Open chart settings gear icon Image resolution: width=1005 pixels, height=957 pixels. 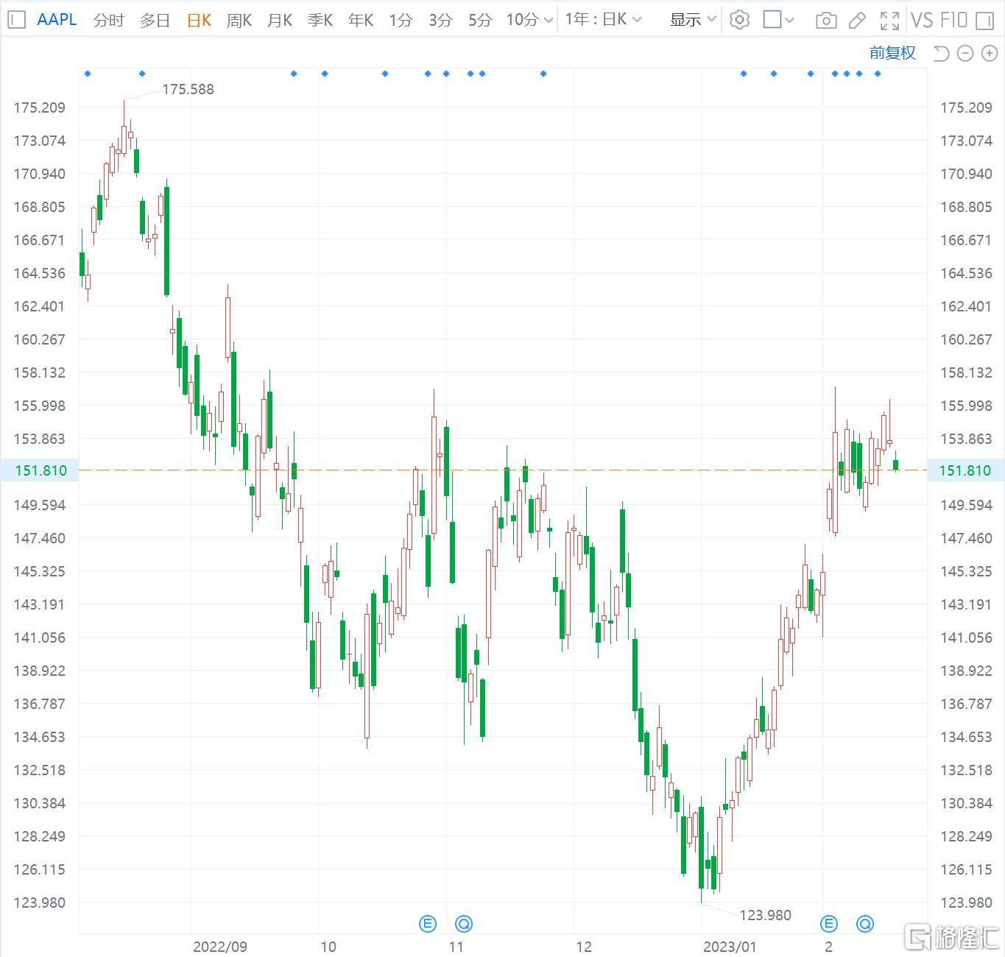tap(739, 20)
